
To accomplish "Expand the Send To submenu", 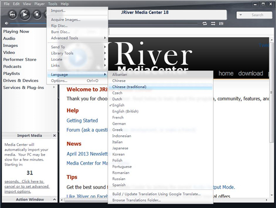I will (x=77, y=47).
